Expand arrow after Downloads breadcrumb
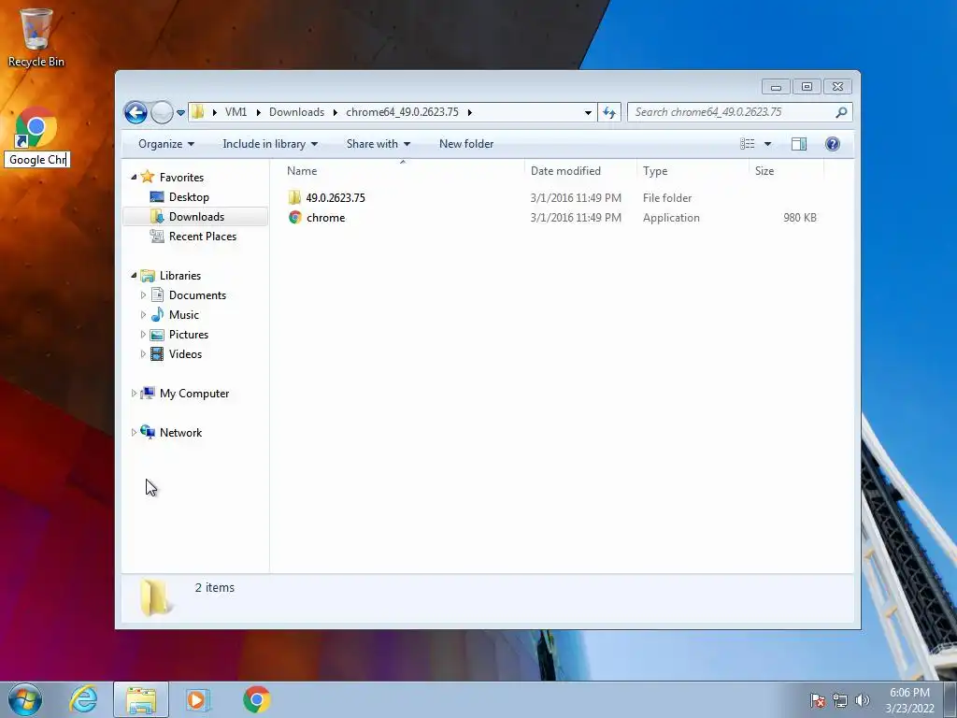 coord(336,112)
